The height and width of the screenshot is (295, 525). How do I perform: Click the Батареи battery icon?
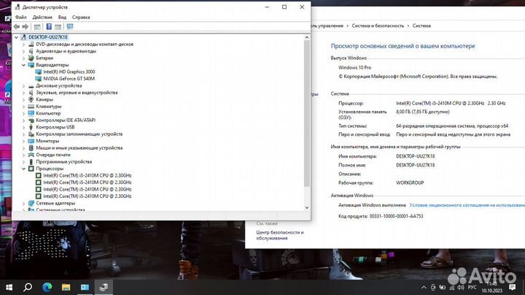31,58
